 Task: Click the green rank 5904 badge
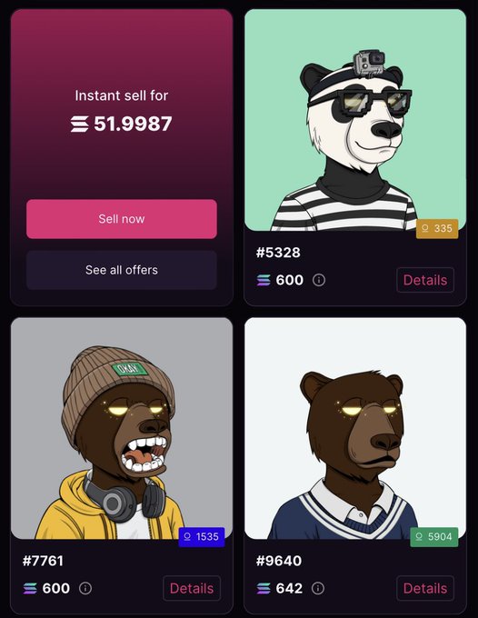pos(434,537)
